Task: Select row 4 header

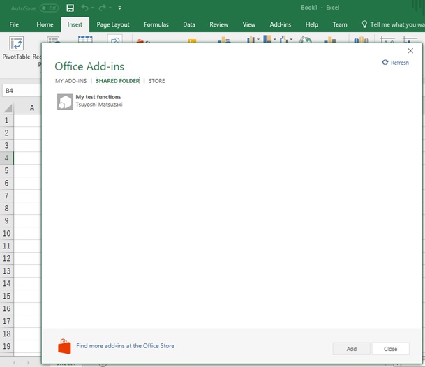Action: coord(6,158)
